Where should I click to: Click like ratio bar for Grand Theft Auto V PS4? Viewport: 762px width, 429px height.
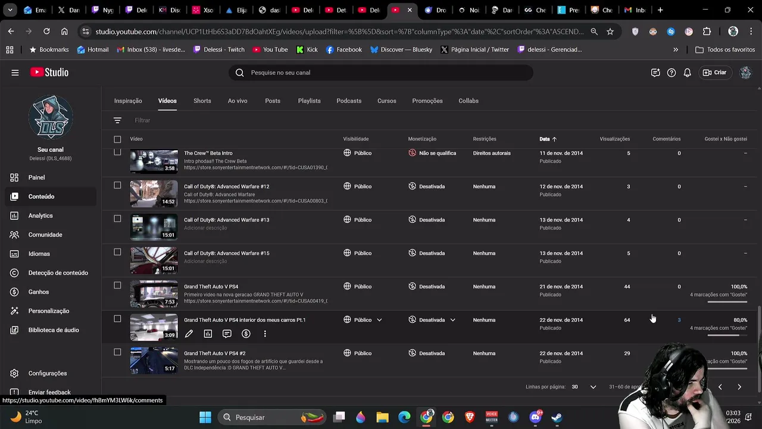727,301
